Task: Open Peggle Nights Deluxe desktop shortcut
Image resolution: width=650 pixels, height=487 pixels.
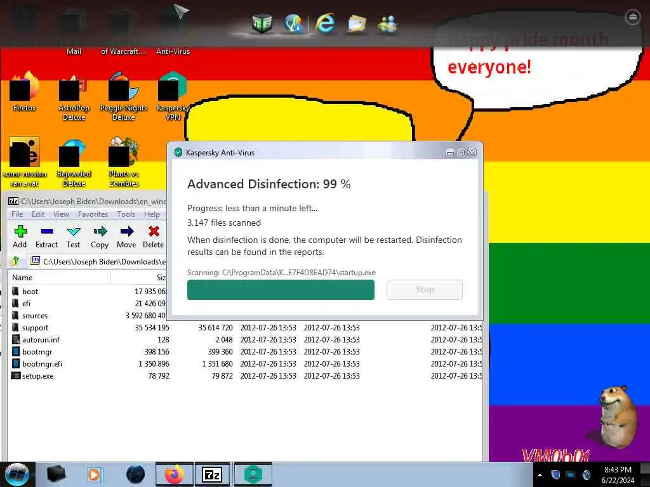Action: (124, 96)
